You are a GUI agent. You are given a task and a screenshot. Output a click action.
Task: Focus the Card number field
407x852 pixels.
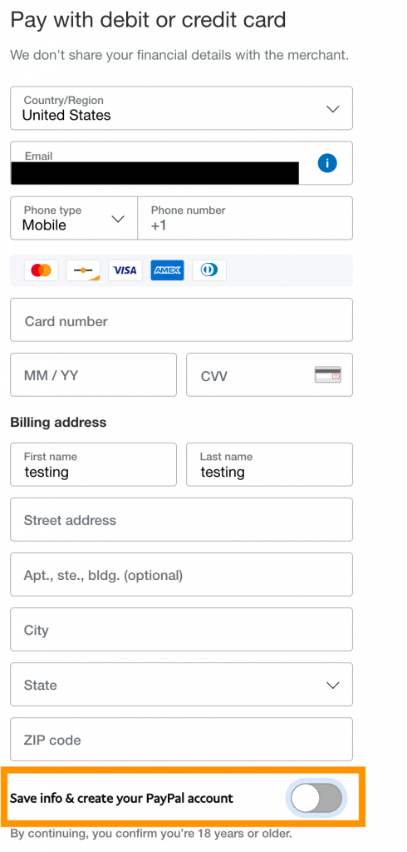pyautogui.click(x=181, y=320)
